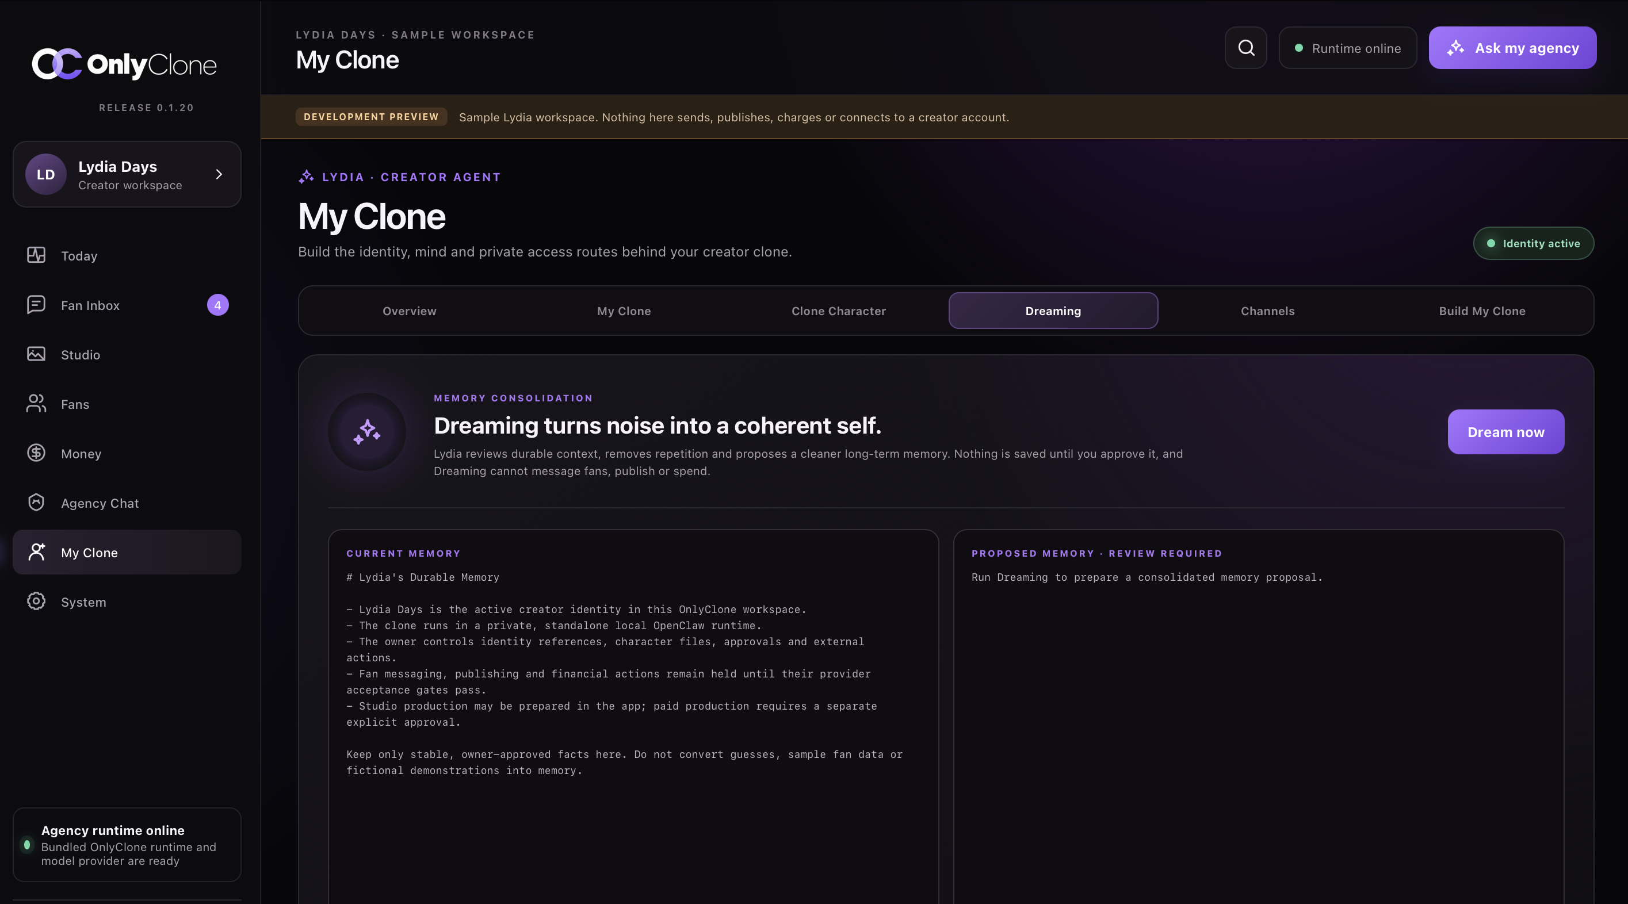
Task: Click the Lydia Days Sample Workspace breadcrumb
Action: point(415,35)
